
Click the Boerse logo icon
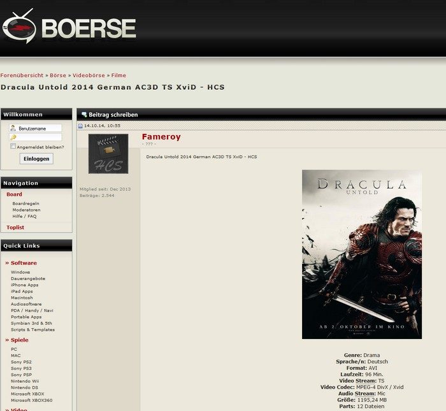20,28
